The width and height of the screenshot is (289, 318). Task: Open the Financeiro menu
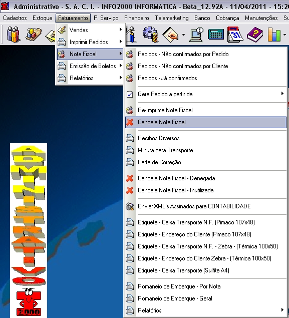137,18
